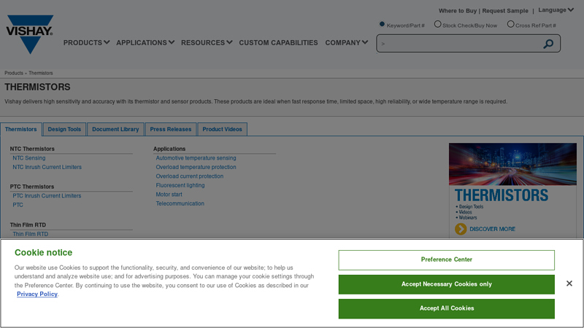Open the Privacy Policy link

point(37,294)
